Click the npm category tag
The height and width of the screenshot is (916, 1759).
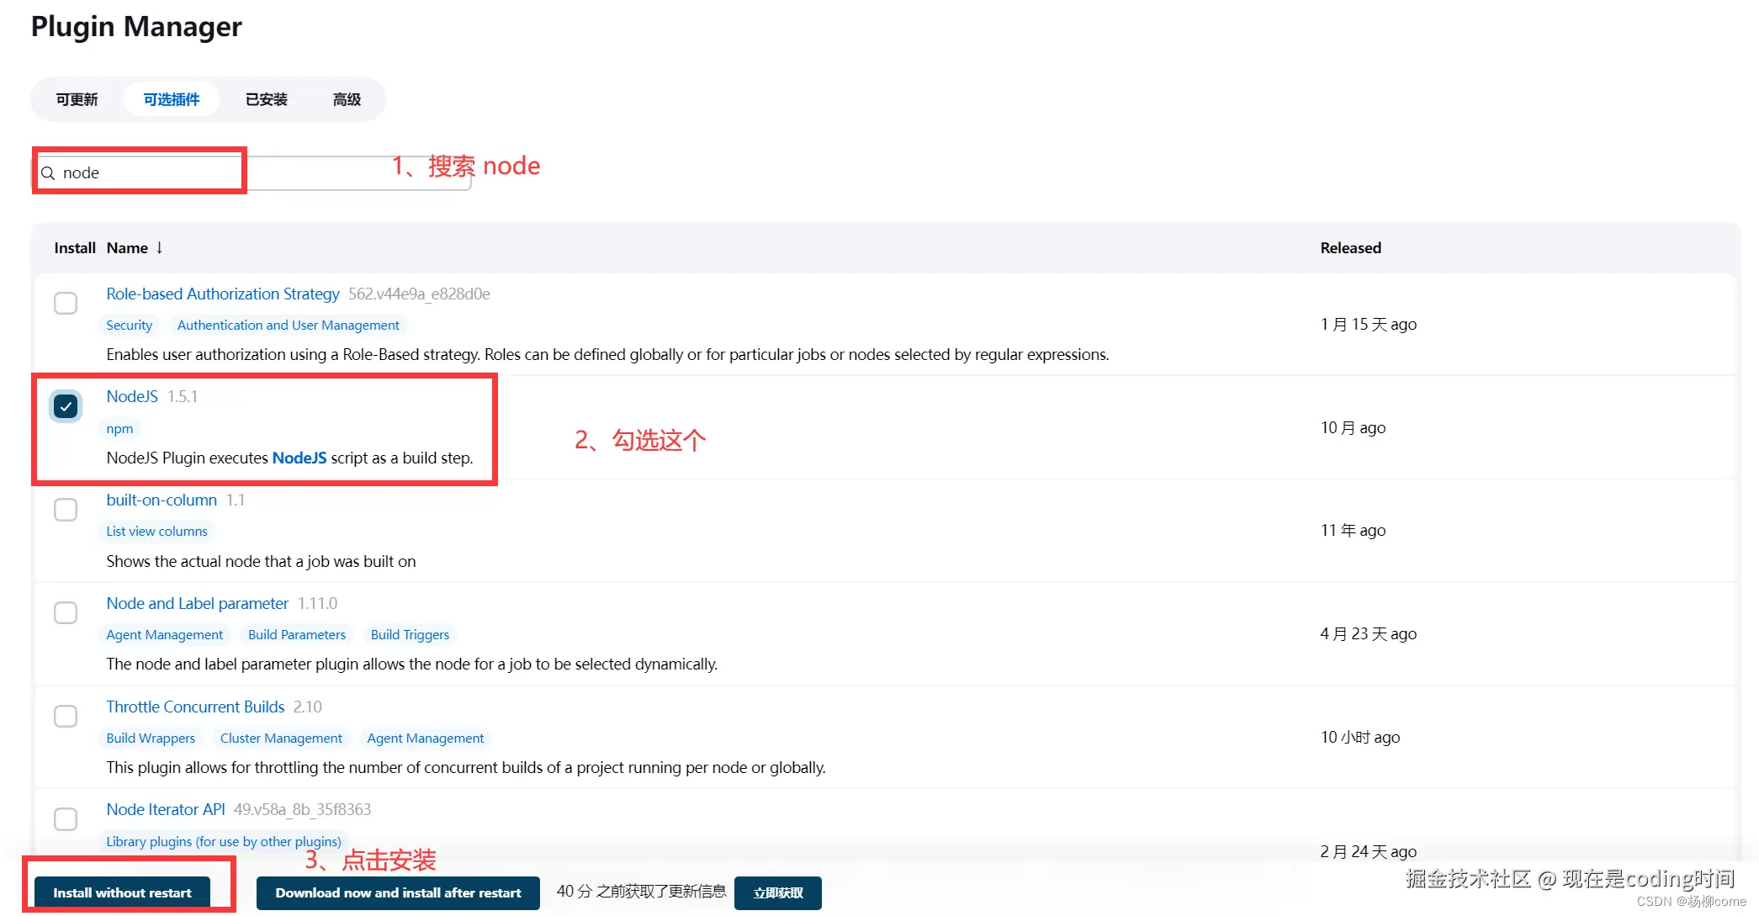pyautogui.click(x=119, y=429)
